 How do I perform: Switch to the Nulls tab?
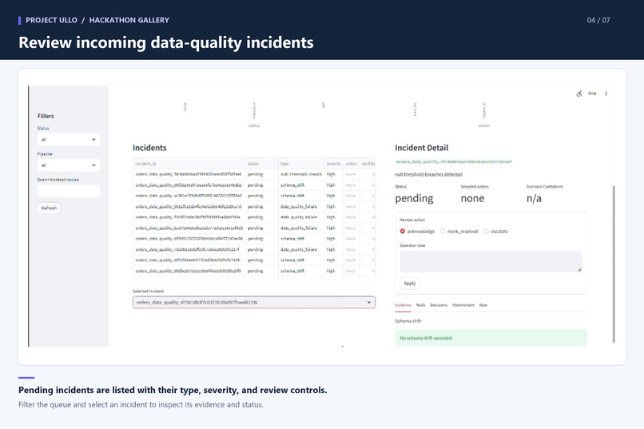click(x=420, y=305)
